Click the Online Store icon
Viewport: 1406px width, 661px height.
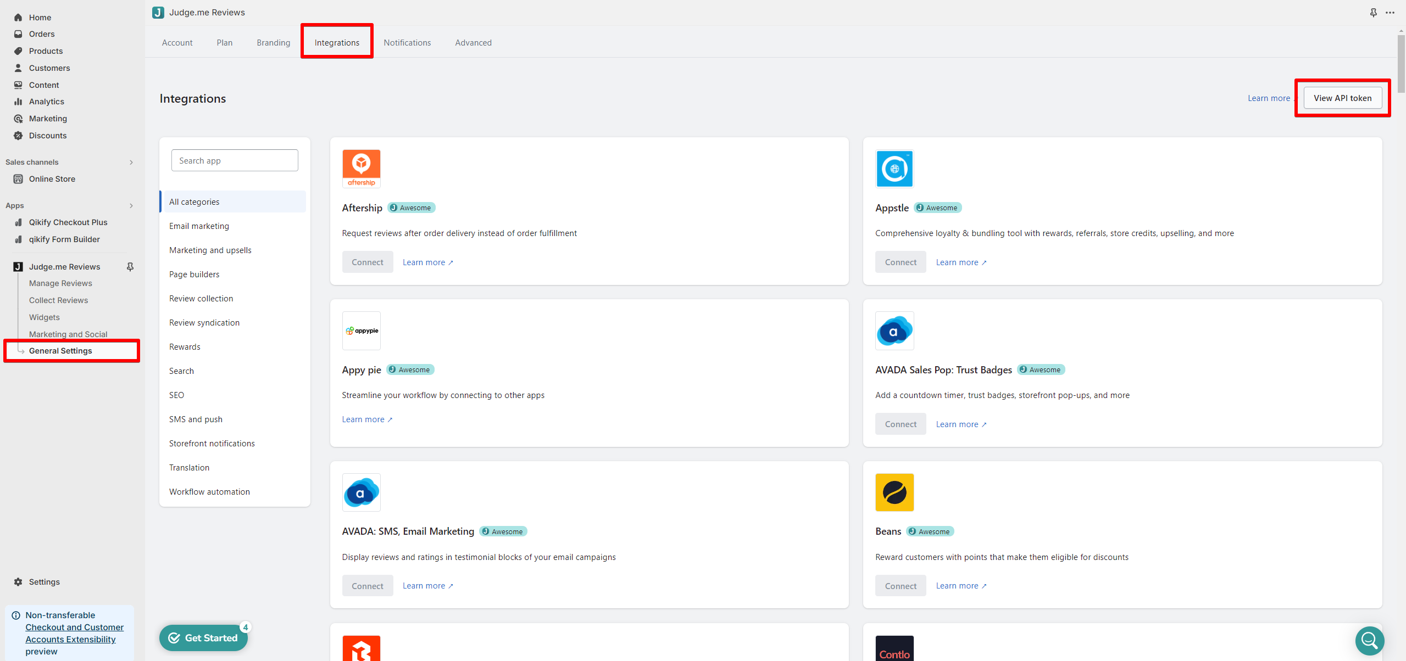[x=18, y=179]
